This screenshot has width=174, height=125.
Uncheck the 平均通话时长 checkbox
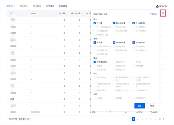click(95, 62)
